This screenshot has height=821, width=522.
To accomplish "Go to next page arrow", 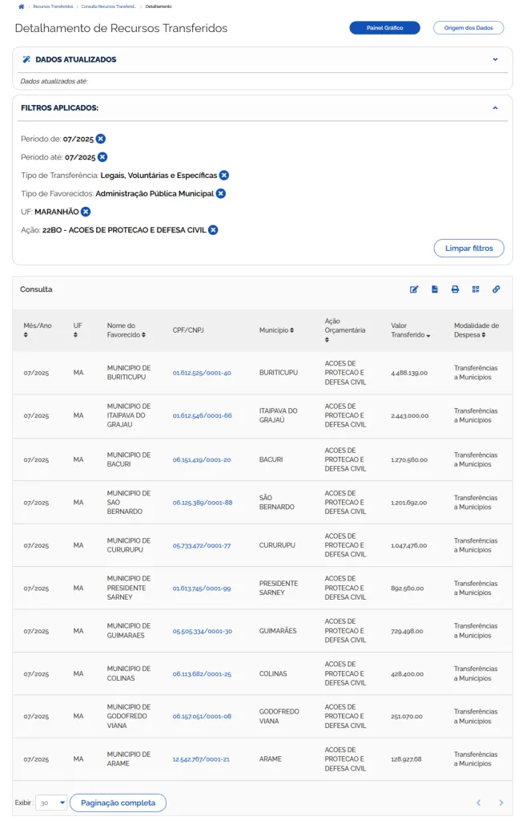I will tap(500, 803).
